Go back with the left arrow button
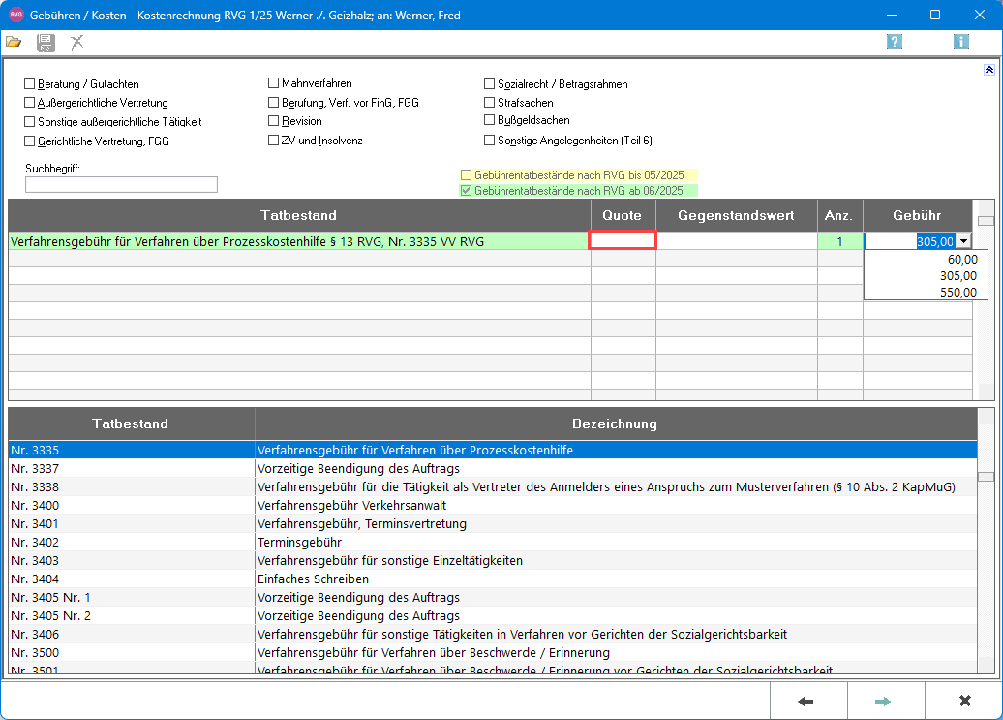The height and width of the screenshot is (720, 1003). [x=807, y=702]
